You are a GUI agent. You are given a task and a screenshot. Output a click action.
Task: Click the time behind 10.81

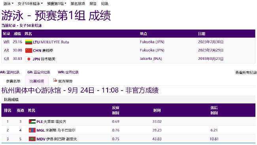(x=214, y=139)
